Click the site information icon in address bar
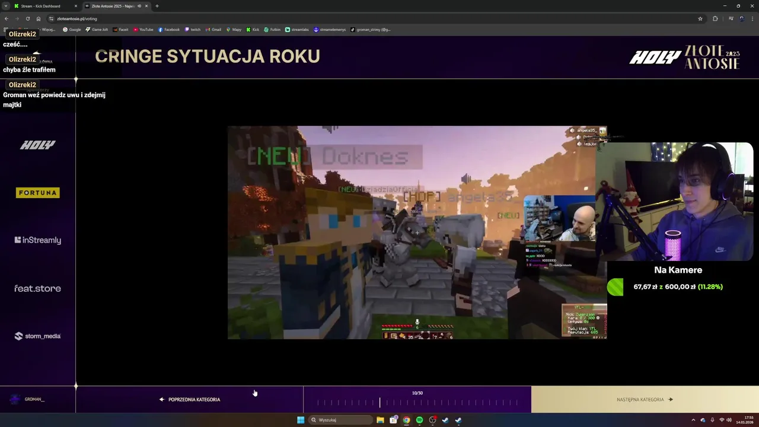This screenshot has height=427, width=759. click(x=52, y=18)
